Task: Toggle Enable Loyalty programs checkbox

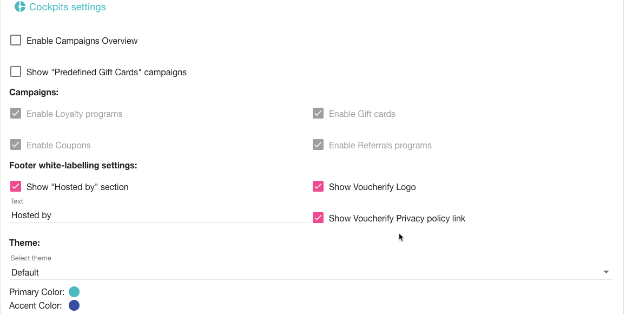Action: pos(16,114)
